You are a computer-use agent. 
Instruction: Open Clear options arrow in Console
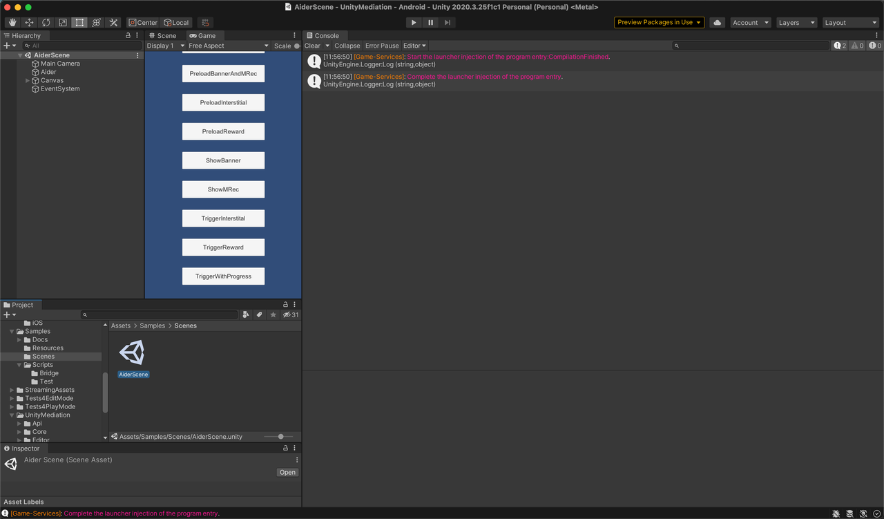[327, 46]
